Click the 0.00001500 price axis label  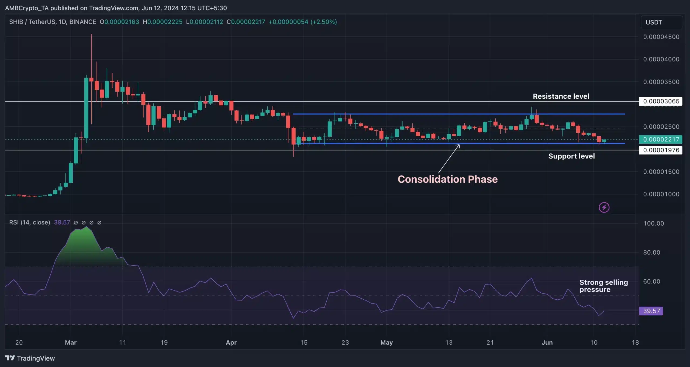tap(661, 172)
